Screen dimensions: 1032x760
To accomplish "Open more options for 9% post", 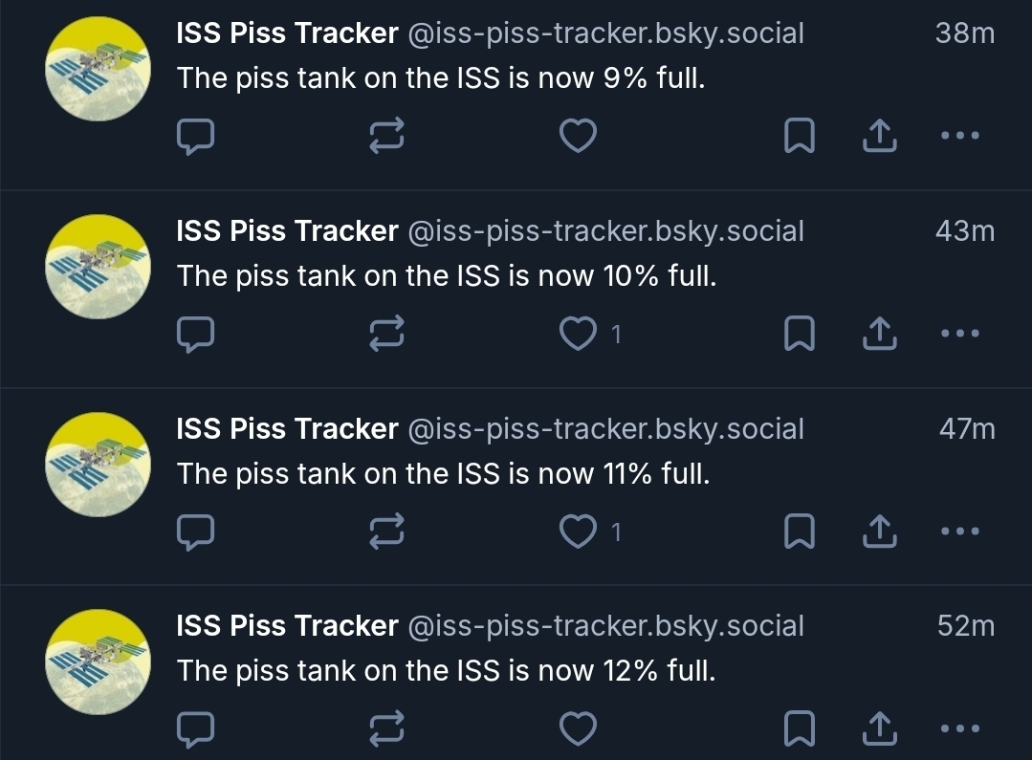I will pos(960,137).
